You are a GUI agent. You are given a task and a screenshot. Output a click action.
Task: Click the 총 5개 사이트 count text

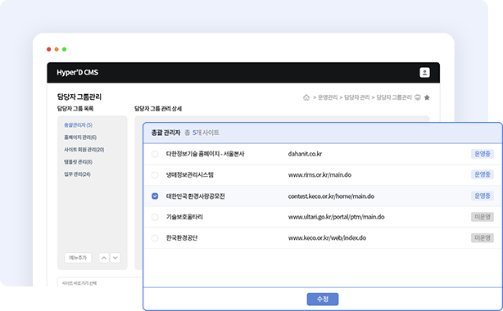coord(202,133)
